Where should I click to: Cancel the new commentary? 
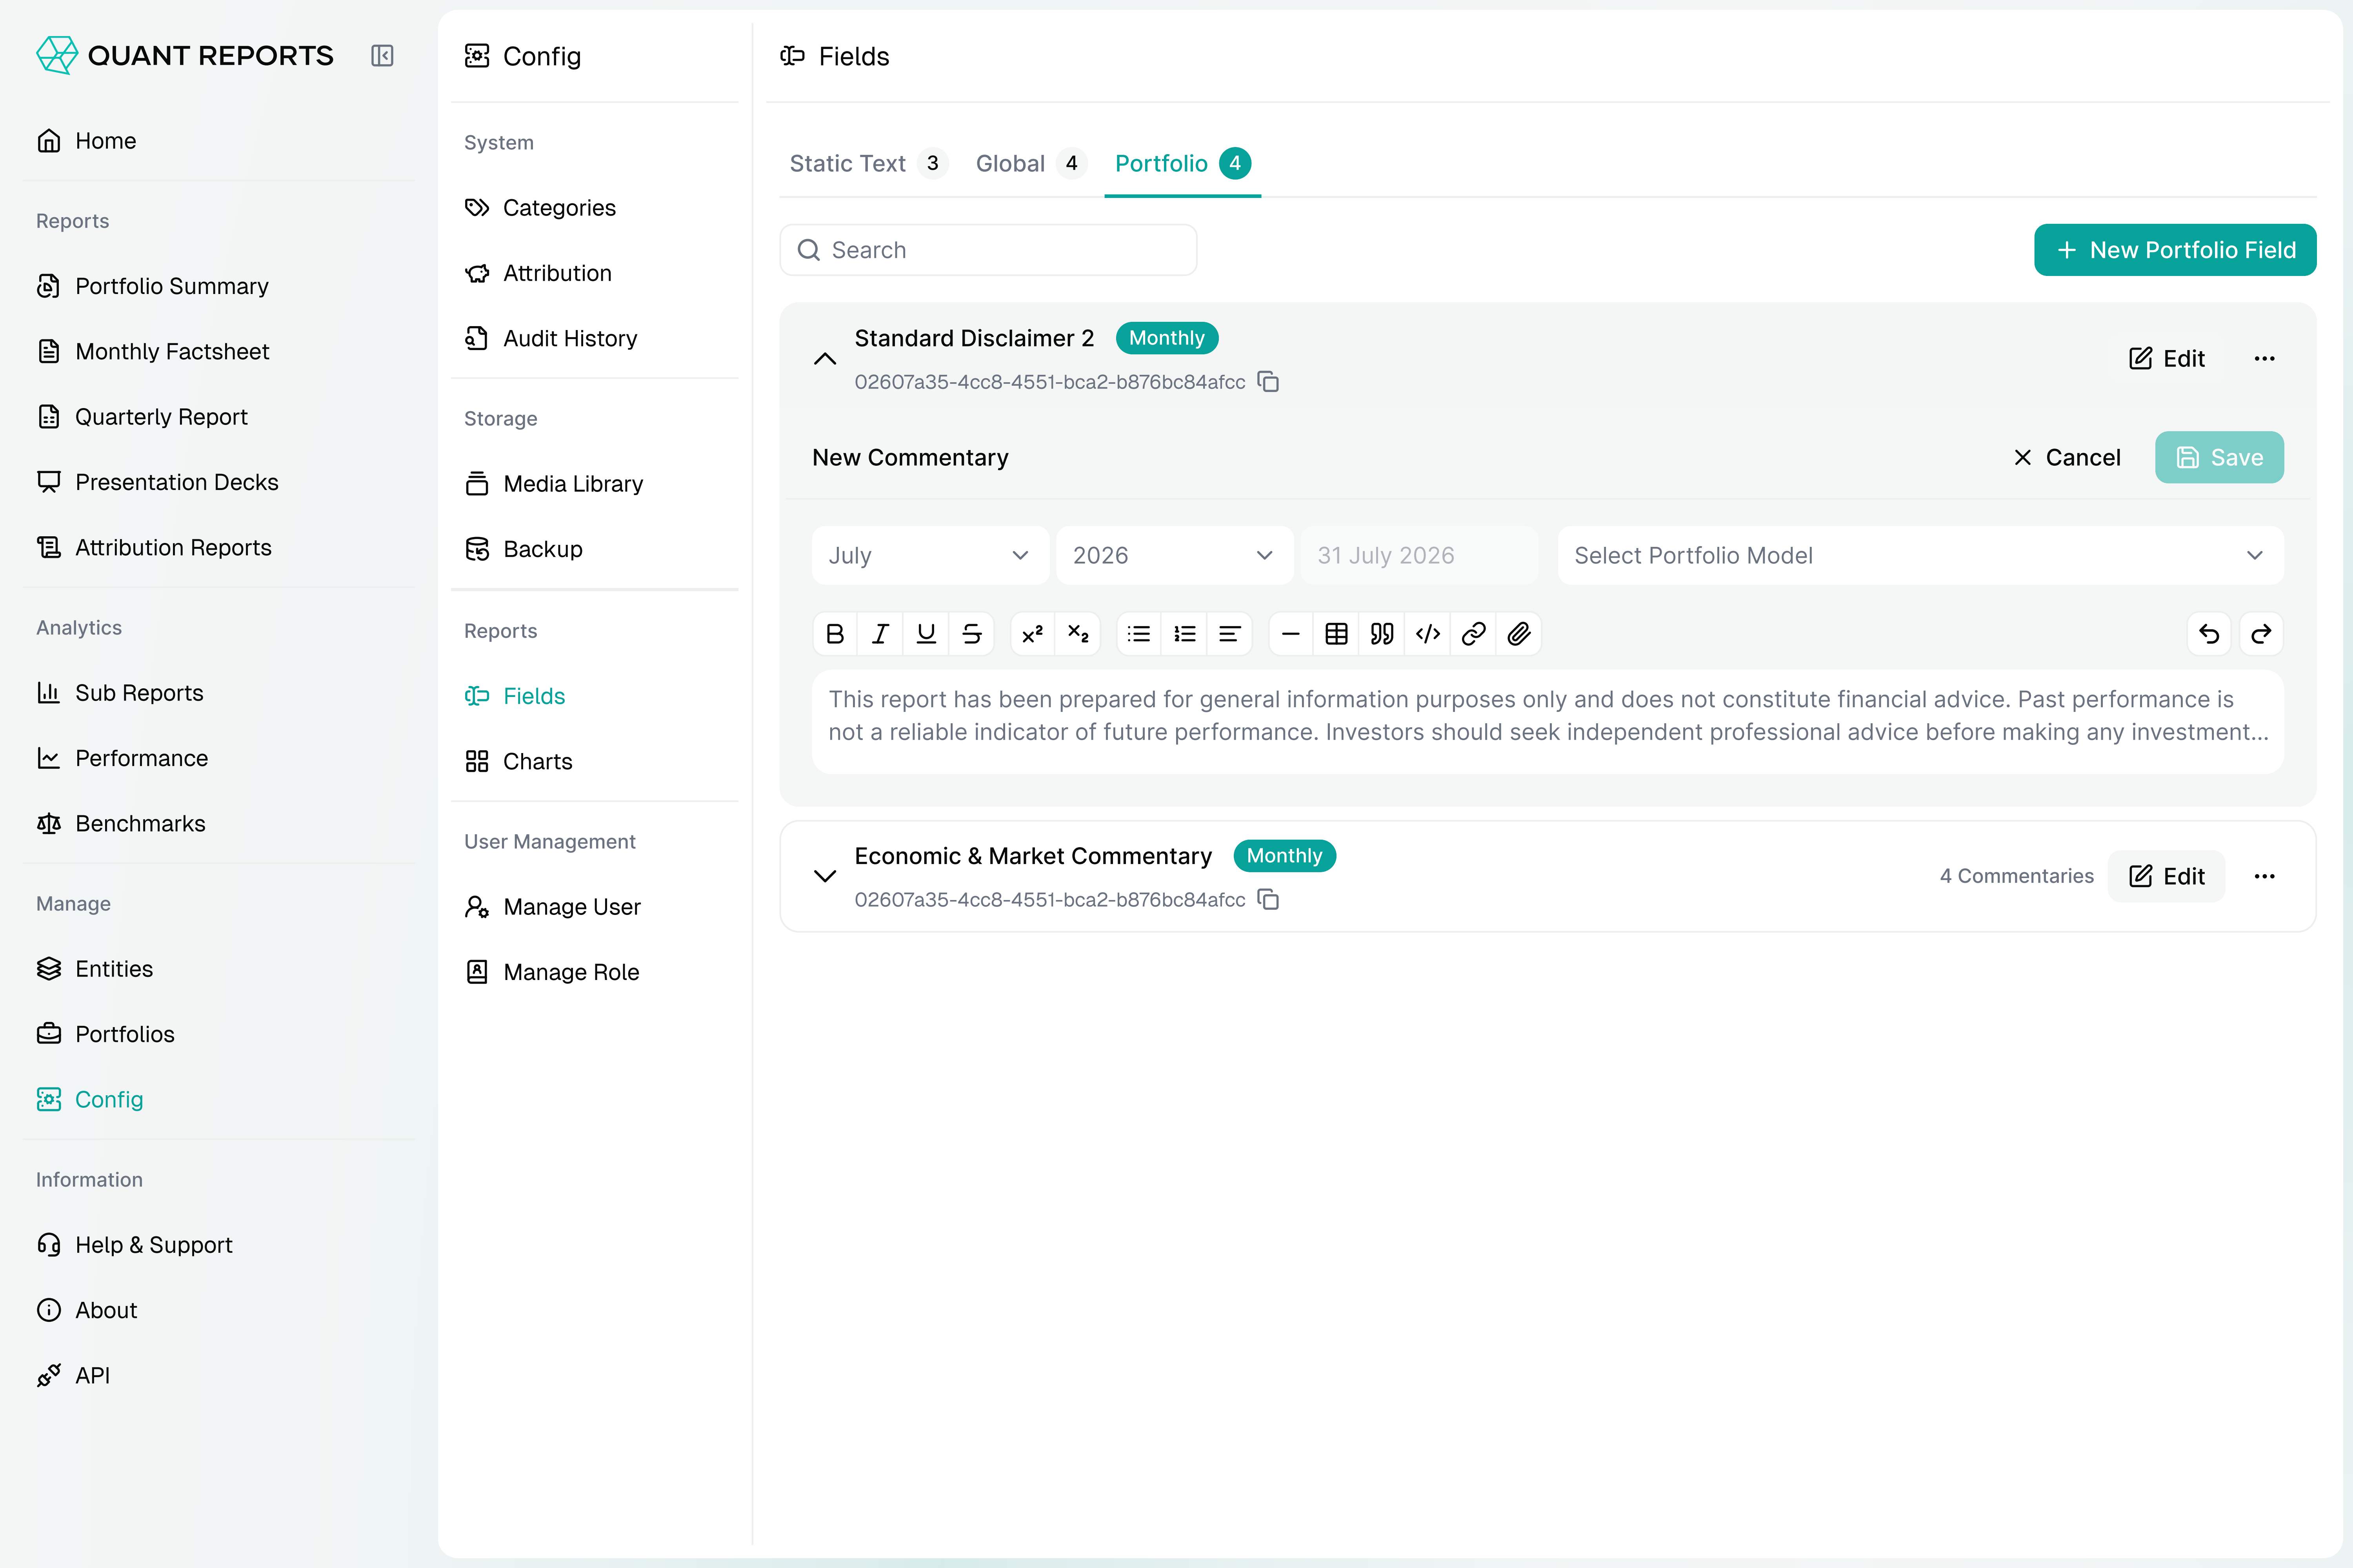(x=2067, y=457)
